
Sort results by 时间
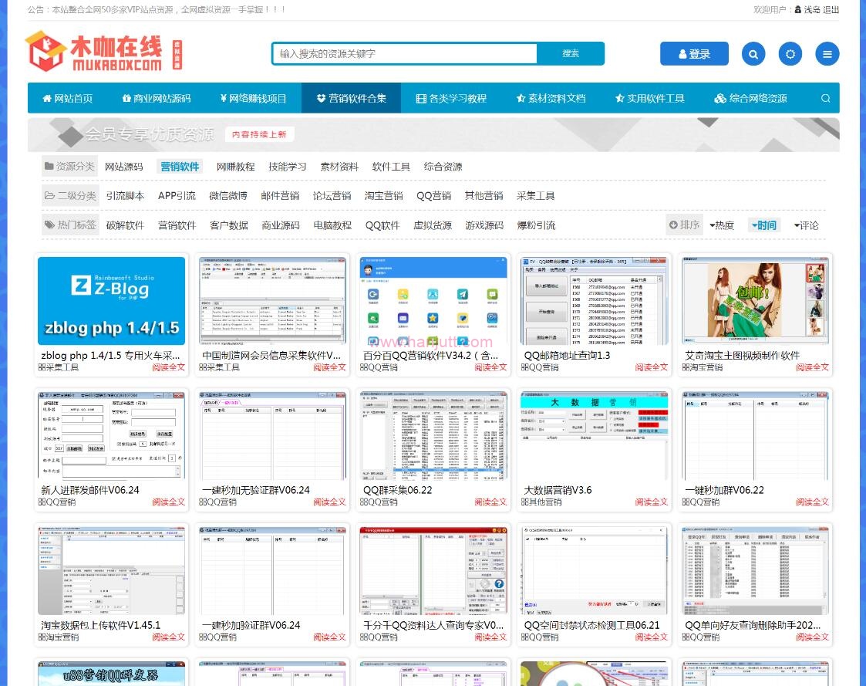pos(764,225)
